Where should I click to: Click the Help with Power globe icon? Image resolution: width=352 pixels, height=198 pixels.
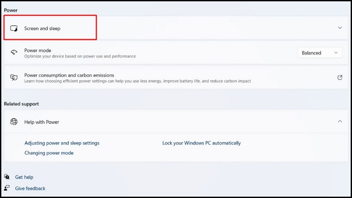point(14,122)
